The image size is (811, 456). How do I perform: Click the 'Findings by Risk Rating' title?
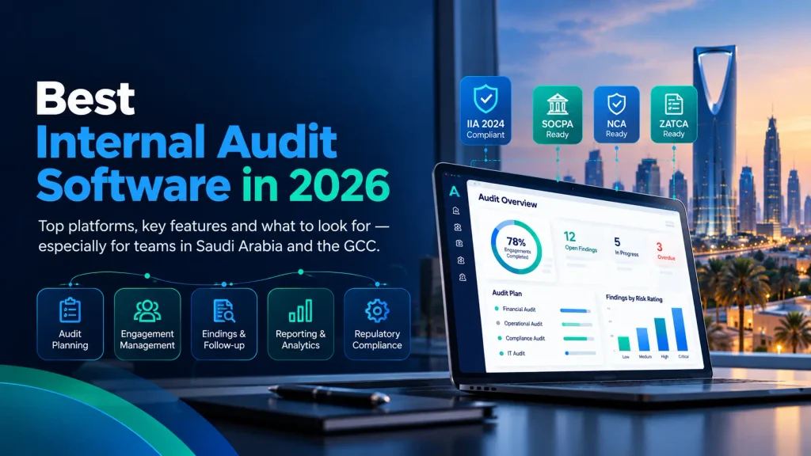coord(634,298)
